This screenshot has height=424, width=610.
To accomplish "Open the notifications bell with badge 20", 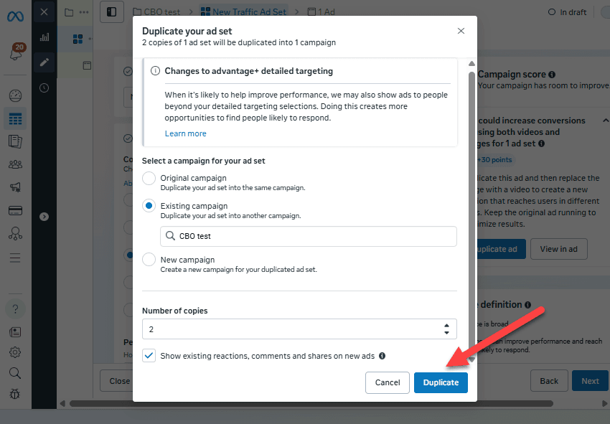I will click(16, 52).
